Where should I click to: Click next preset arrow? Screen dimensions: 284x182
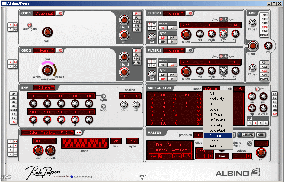(179, 156)
